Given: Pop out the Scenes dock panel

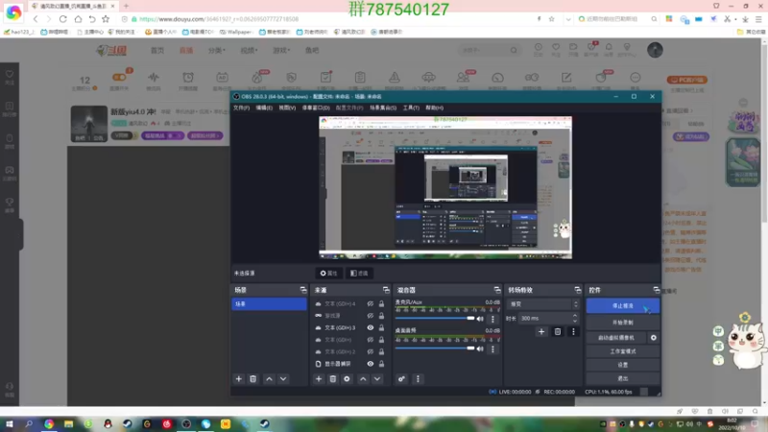Looking at the screenshot, I should [x=303, y=290].
